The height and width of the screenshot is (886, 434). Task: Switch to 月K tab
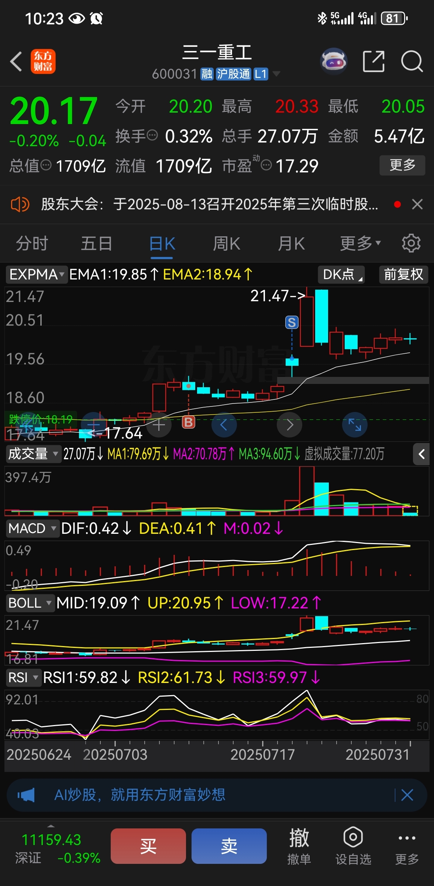coord(291,244)
